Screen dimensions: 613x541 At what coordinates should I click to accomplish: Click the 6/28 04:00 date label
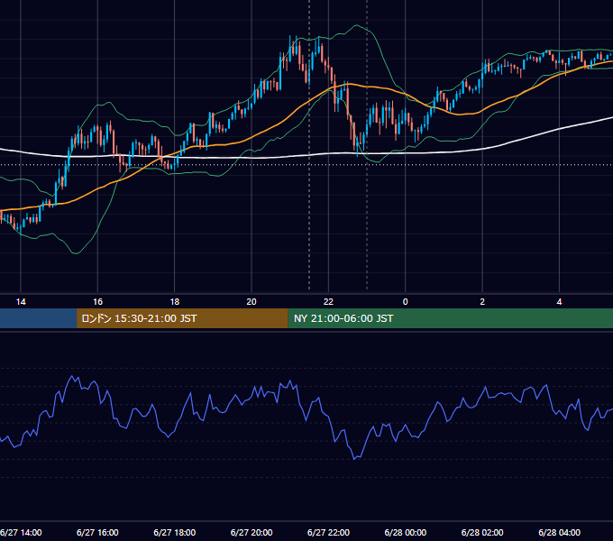[x=560, y=532]
